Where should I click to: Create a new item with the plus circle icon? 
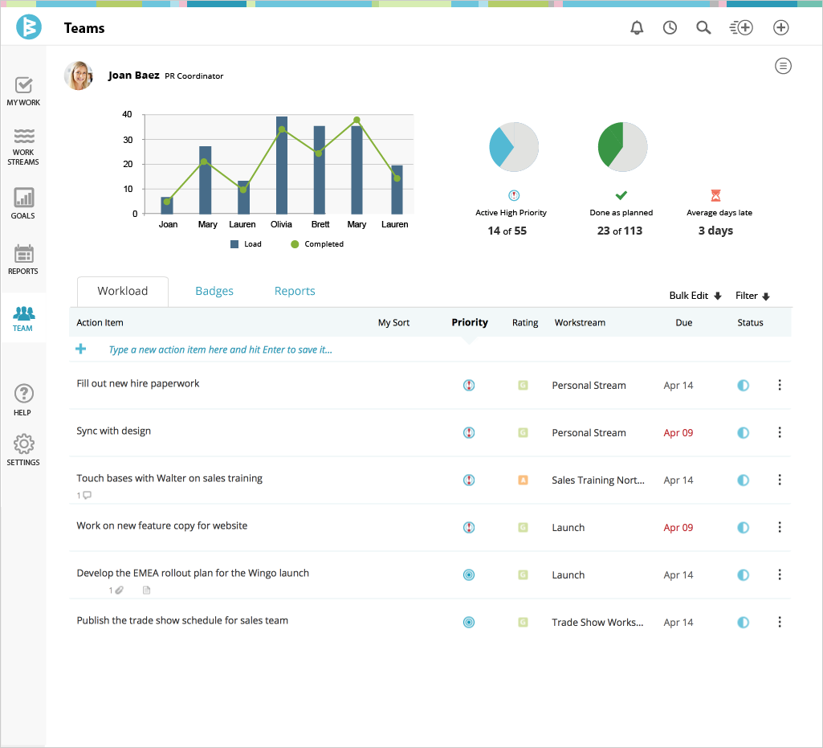[x=780, y=27]
